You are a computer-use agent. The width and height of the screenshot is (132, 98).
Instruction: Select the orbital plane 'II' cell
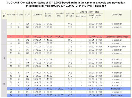(4, 58)
